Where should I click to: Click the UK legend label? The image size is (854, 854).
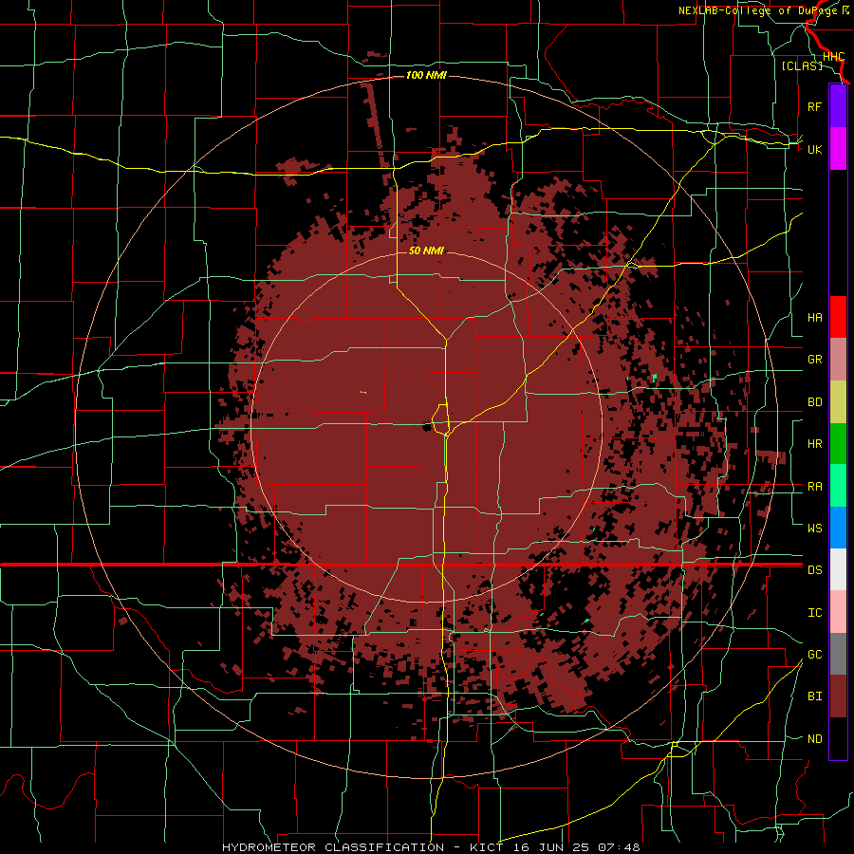[x=814, y=149]
